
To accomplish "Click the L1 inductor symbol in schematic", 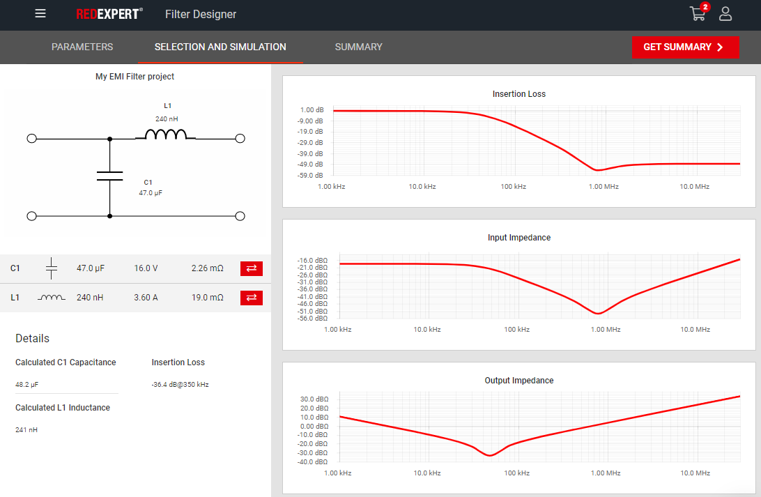I will [x=166, y=135].
